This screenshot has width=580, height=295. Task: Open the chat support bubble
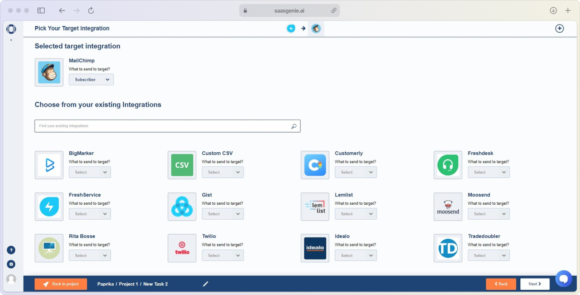pos(563,278)
